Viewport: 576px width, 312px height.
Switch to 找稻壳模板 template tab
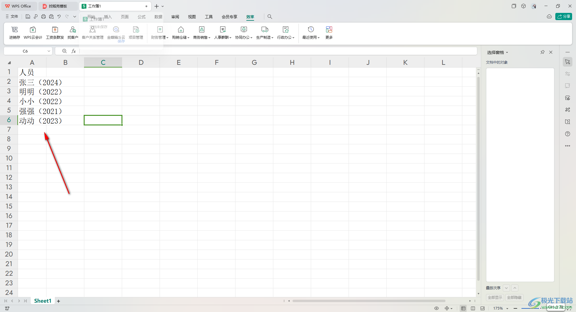pyautogui.click(x=58, y=6)
